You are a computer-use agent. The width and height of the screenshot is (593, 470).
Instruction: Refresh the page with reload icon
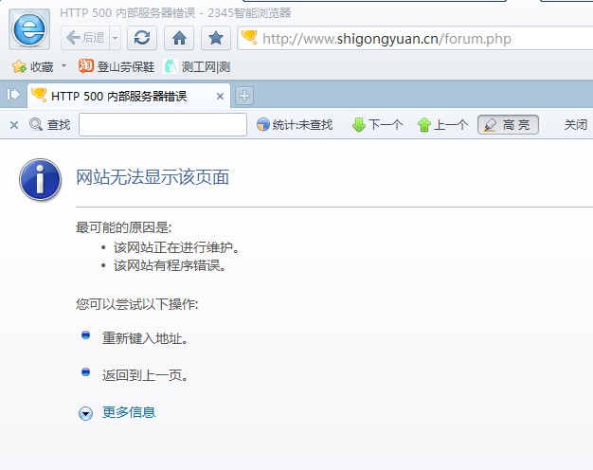coord(142,38)
